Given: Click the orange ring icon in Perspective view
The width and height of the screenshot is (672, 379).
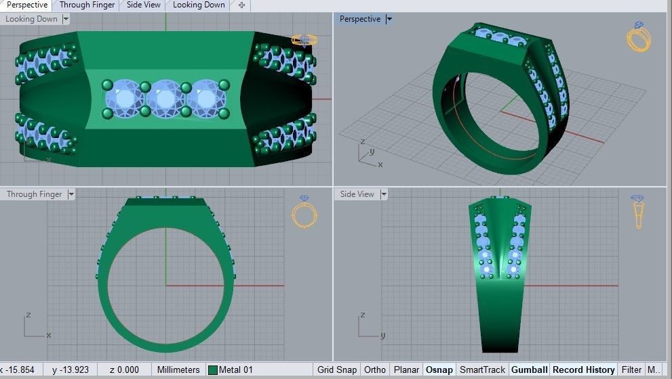Looking at the screenshot, I should click(639, 37).
